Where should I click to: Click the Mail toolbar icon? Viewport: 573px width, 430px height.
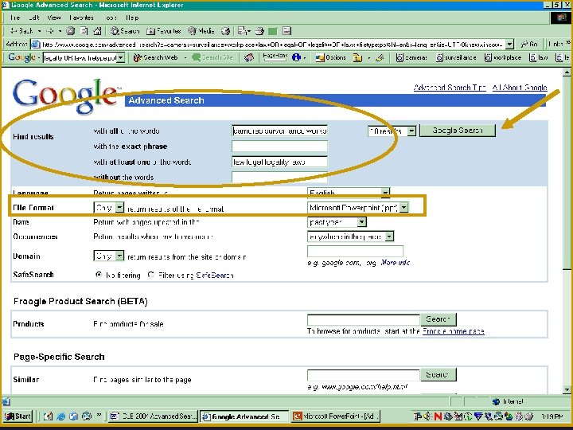[x=242, y=31]
